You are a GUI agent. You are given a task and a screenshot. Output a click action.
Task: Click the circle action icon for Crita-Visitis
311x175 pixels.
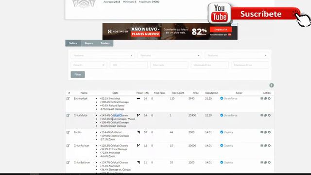click(x=269, y=115)
